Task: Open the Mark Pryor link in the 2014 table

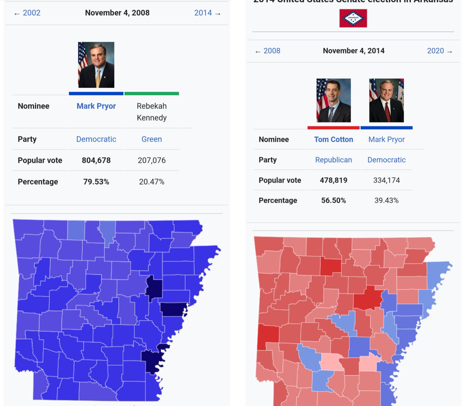Action: [x=387, y=139]
